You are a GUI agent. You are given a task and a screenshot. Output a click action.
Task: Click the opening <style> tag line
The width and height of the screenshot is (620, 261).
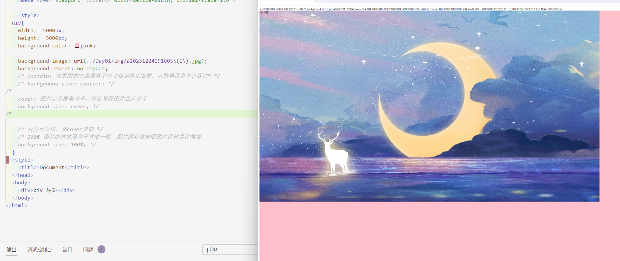pyautogui.click(x=29, y=15)
